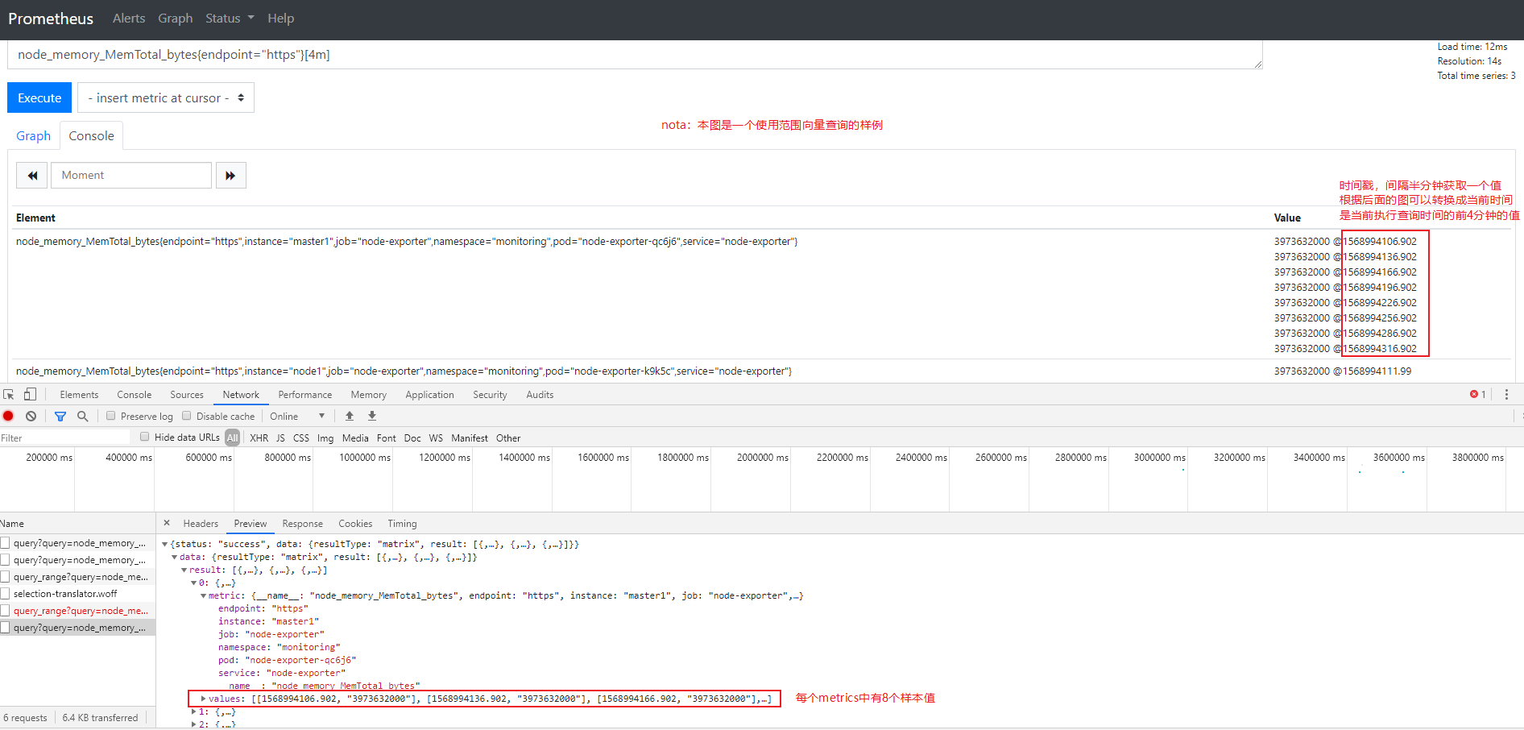Clear the network log
The width and height of the screenshot is (1524, 730).
[31, 417]
